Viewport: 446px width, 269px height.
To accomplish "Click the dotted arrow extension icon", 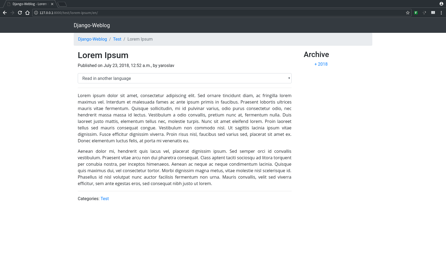I will [x=424, y=13].
